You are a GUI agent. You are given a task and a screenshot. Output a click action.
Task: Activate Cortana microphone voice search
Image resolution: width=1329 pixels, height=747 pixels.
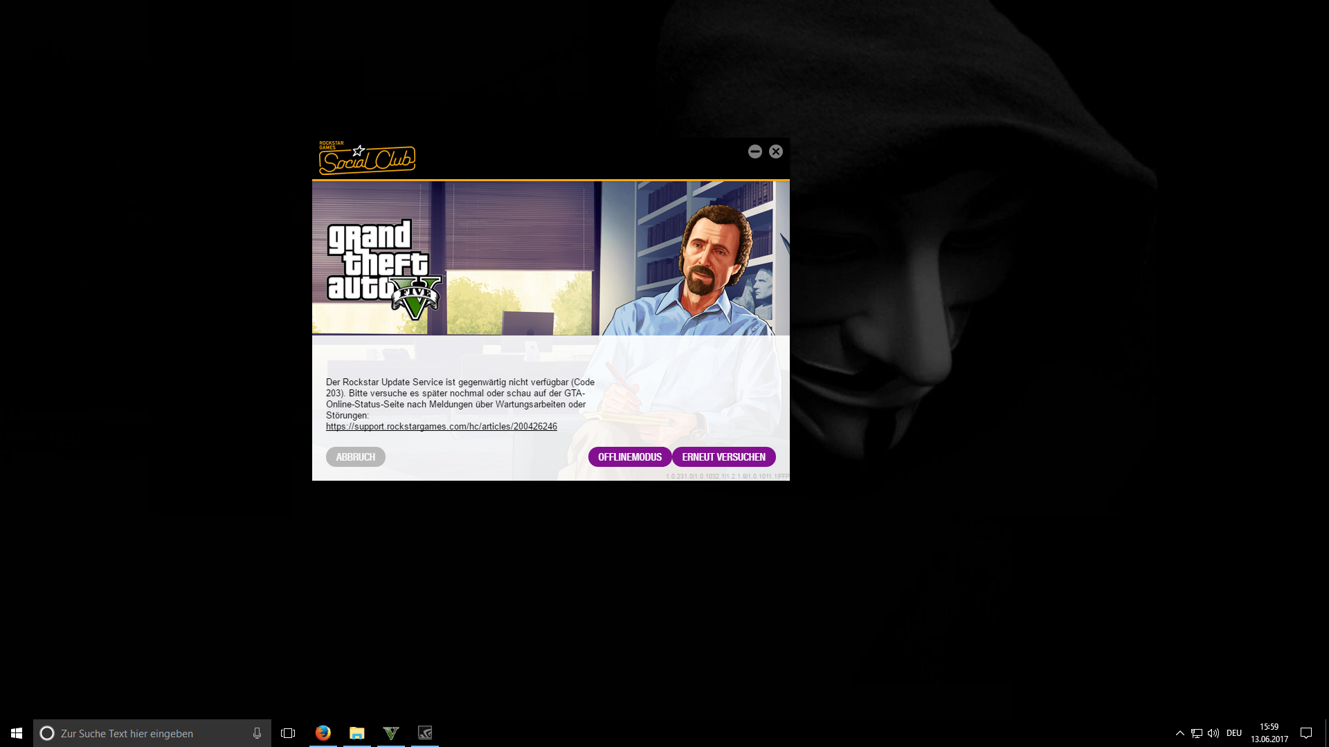tap(257, 733)
